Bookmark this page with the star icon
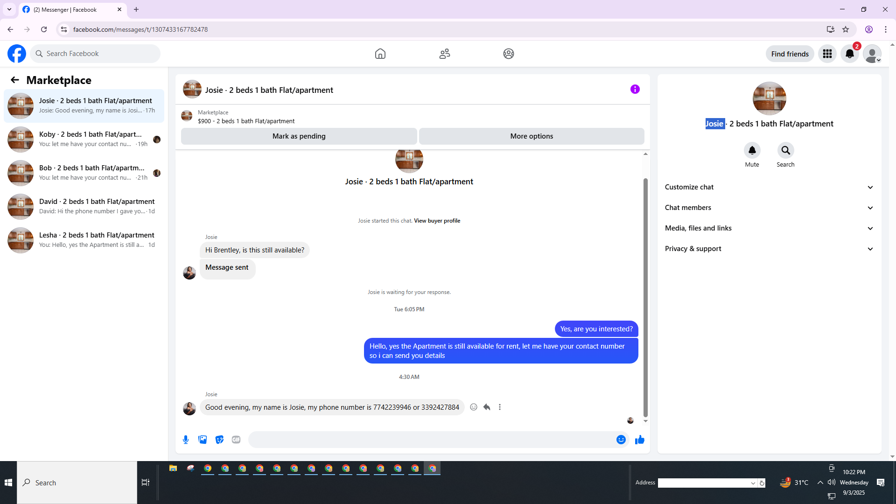Screen dimensions: 896x504 [846, 29]
